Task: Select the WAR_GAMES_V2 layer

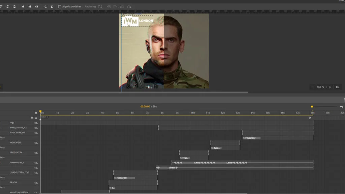Action: [x=18, y=128]
